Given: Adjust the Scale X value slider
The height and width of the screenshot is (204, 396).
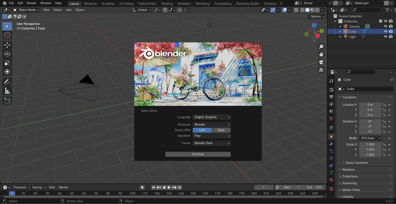Looking at the screenshot, I should (x=370, y=144).
